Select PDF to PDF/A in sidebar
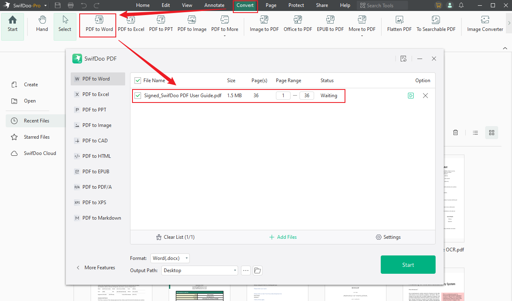 coord(98,187)
